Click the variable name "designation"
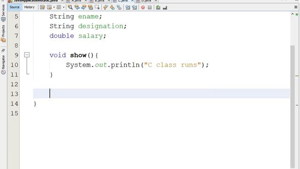This screenshot has width=300, height=169. pyautogui.click(x=101, y=26)
